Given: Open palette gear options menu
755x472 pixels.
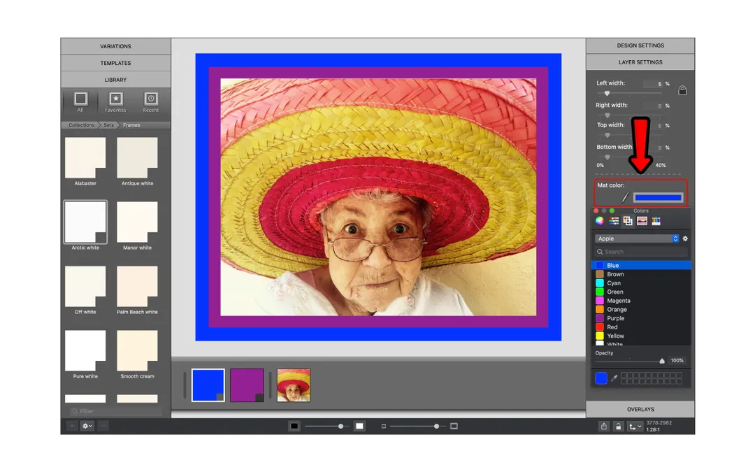Looking at the screenshot, I should pyautogui.click(x=685, y=238).
